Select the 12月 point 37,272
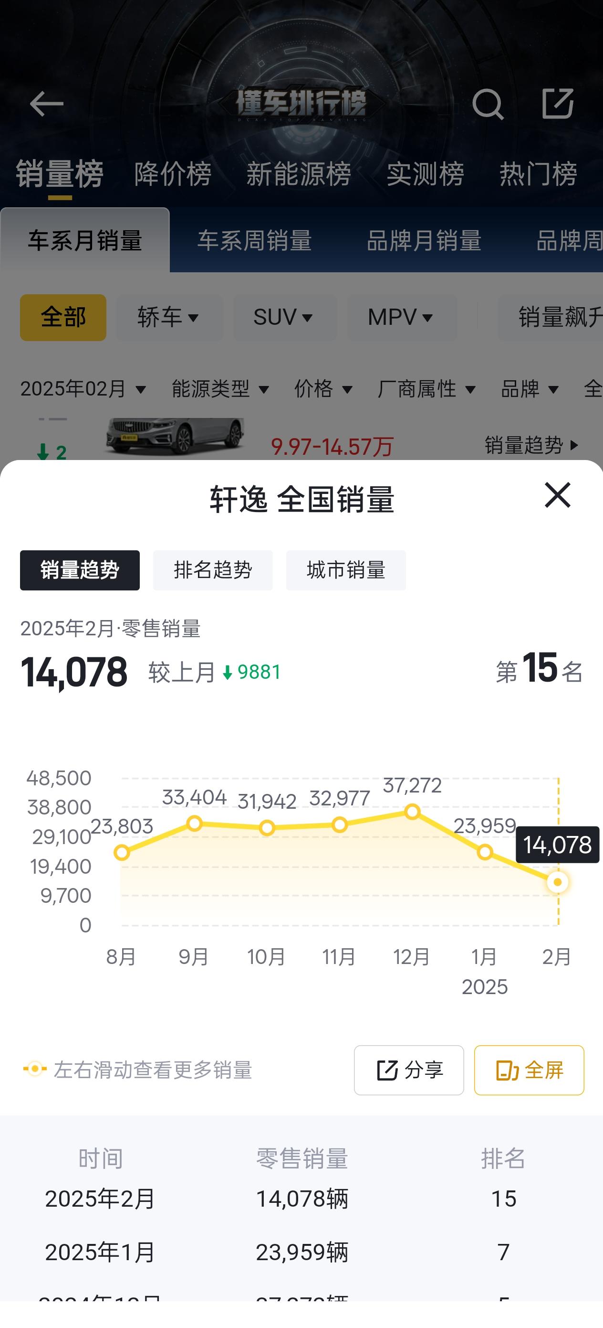The image size is (603, 1328). pyautogui.click(x=412, y=812)
